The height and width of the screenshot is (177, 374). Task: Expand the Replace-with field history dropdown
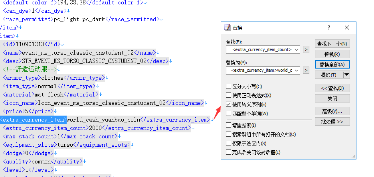coord(296,70)
